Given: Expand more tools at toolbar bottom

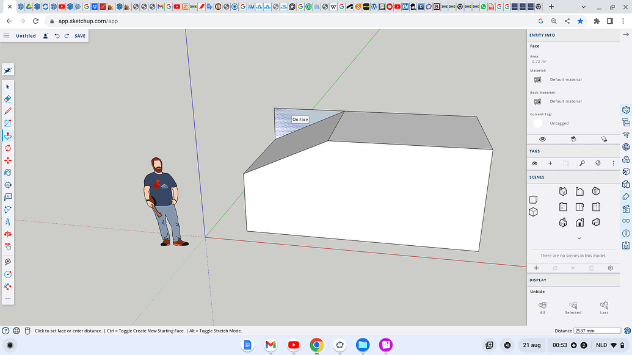Looking at the screenshot, I should (x=8, y=299).
